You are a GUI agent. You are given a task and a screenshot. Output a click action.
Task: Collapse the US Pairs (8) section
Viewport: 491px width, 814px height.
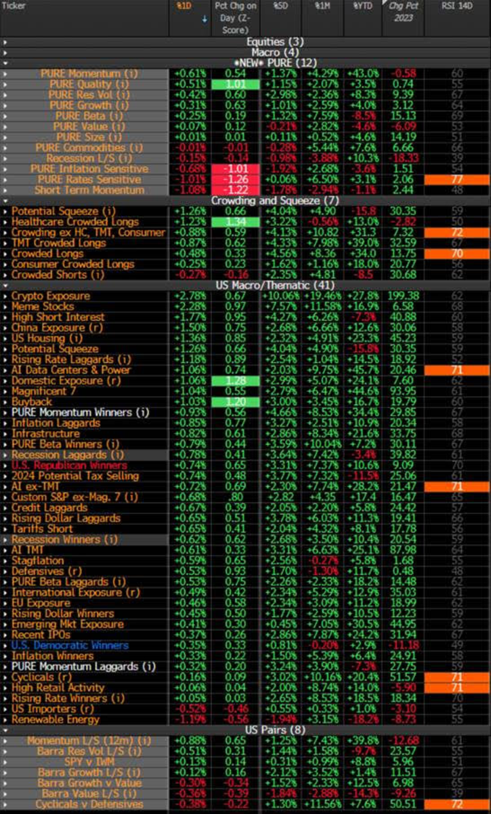(x=5, y=730)
